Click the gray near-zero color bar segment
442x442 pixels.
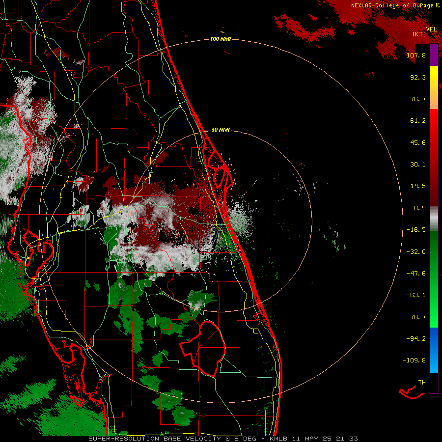[434, 219]
